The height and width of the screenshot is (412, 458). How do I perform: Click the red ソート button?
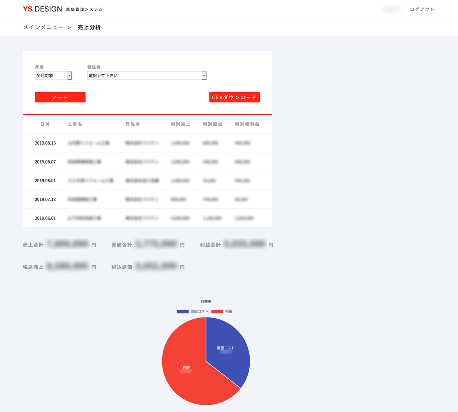(x=60, y=97)
